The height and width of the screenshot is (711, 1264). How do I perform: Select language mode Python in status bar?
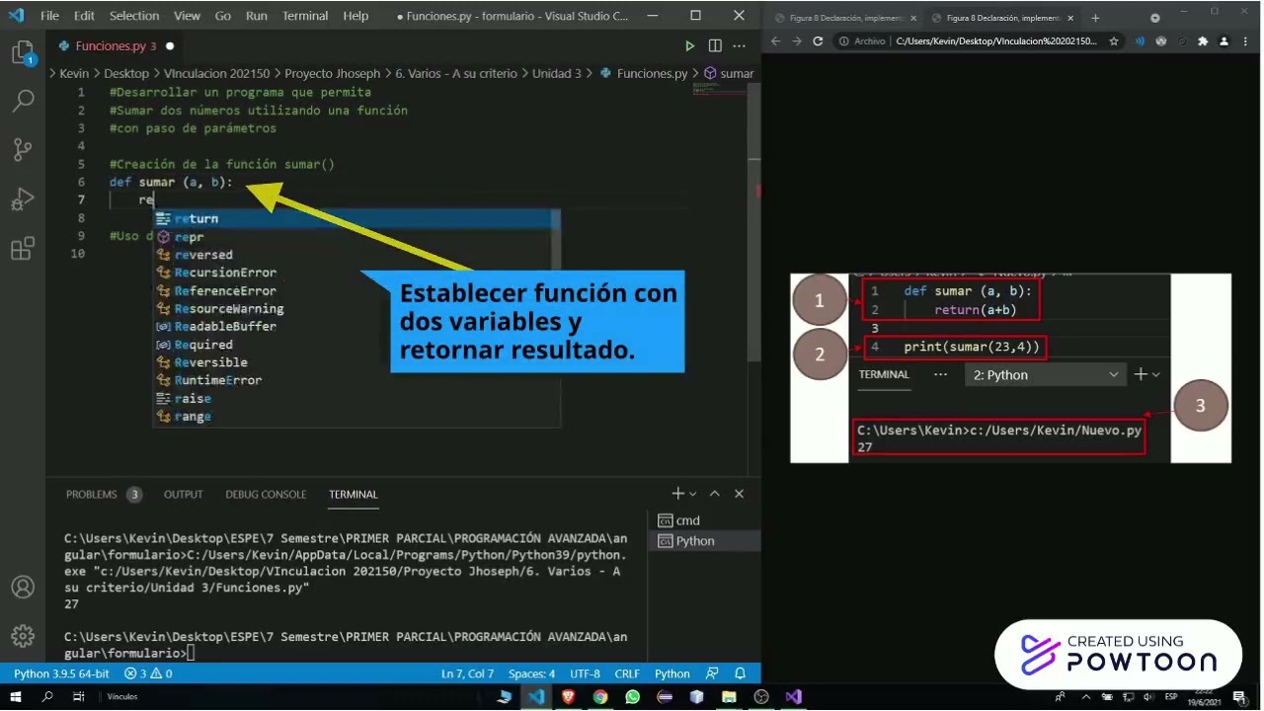[x=672, y=673]
